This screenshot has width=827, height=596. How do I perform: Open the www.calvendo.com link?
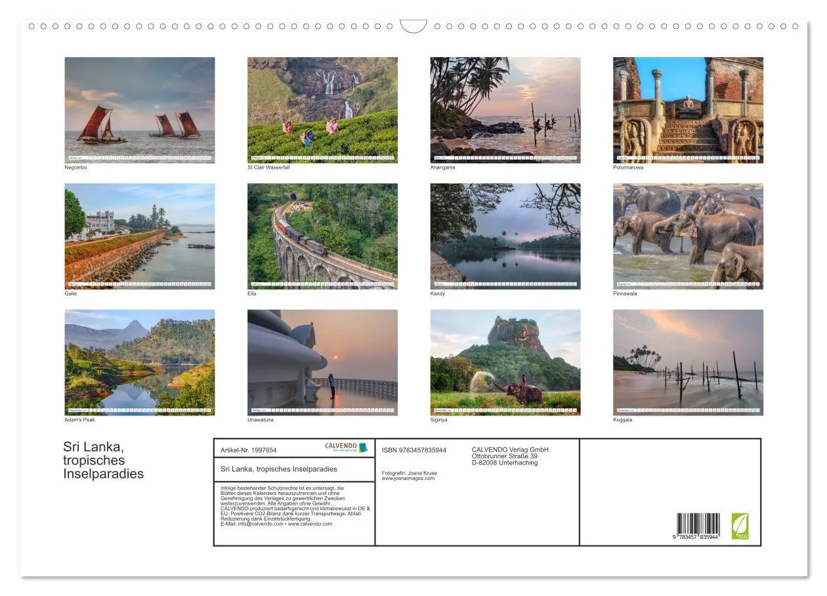tap(310, 524)
